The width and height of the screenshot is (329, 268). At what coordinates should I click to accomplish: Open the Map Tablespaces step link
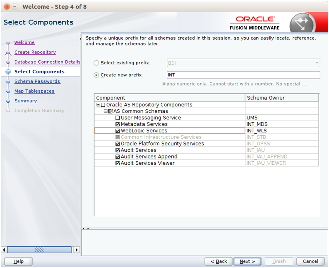pyautogui.click(x=35, y=91)
